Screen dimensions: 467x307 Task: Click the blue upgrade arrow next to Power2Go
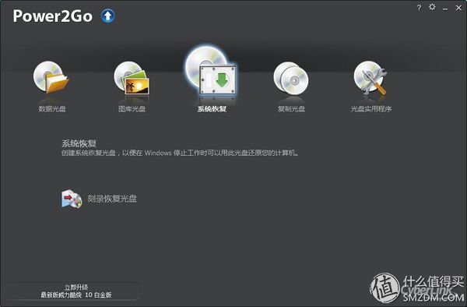pos(108,16)
